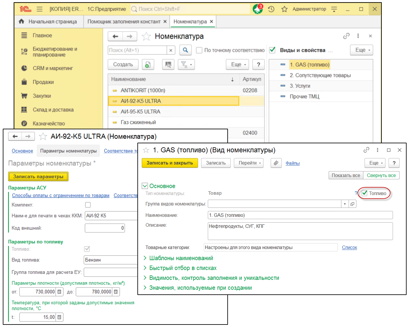Open the Продажи section in sidebar
The height and width of the screenshot is (327, 410).
[x=43, y=82]
